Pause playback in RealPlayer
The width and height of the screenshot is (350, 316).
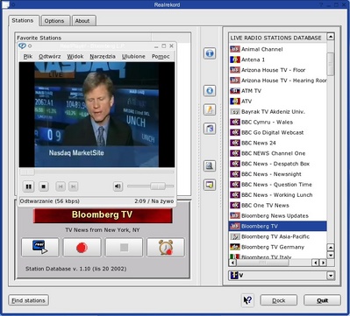coord(28,186)
